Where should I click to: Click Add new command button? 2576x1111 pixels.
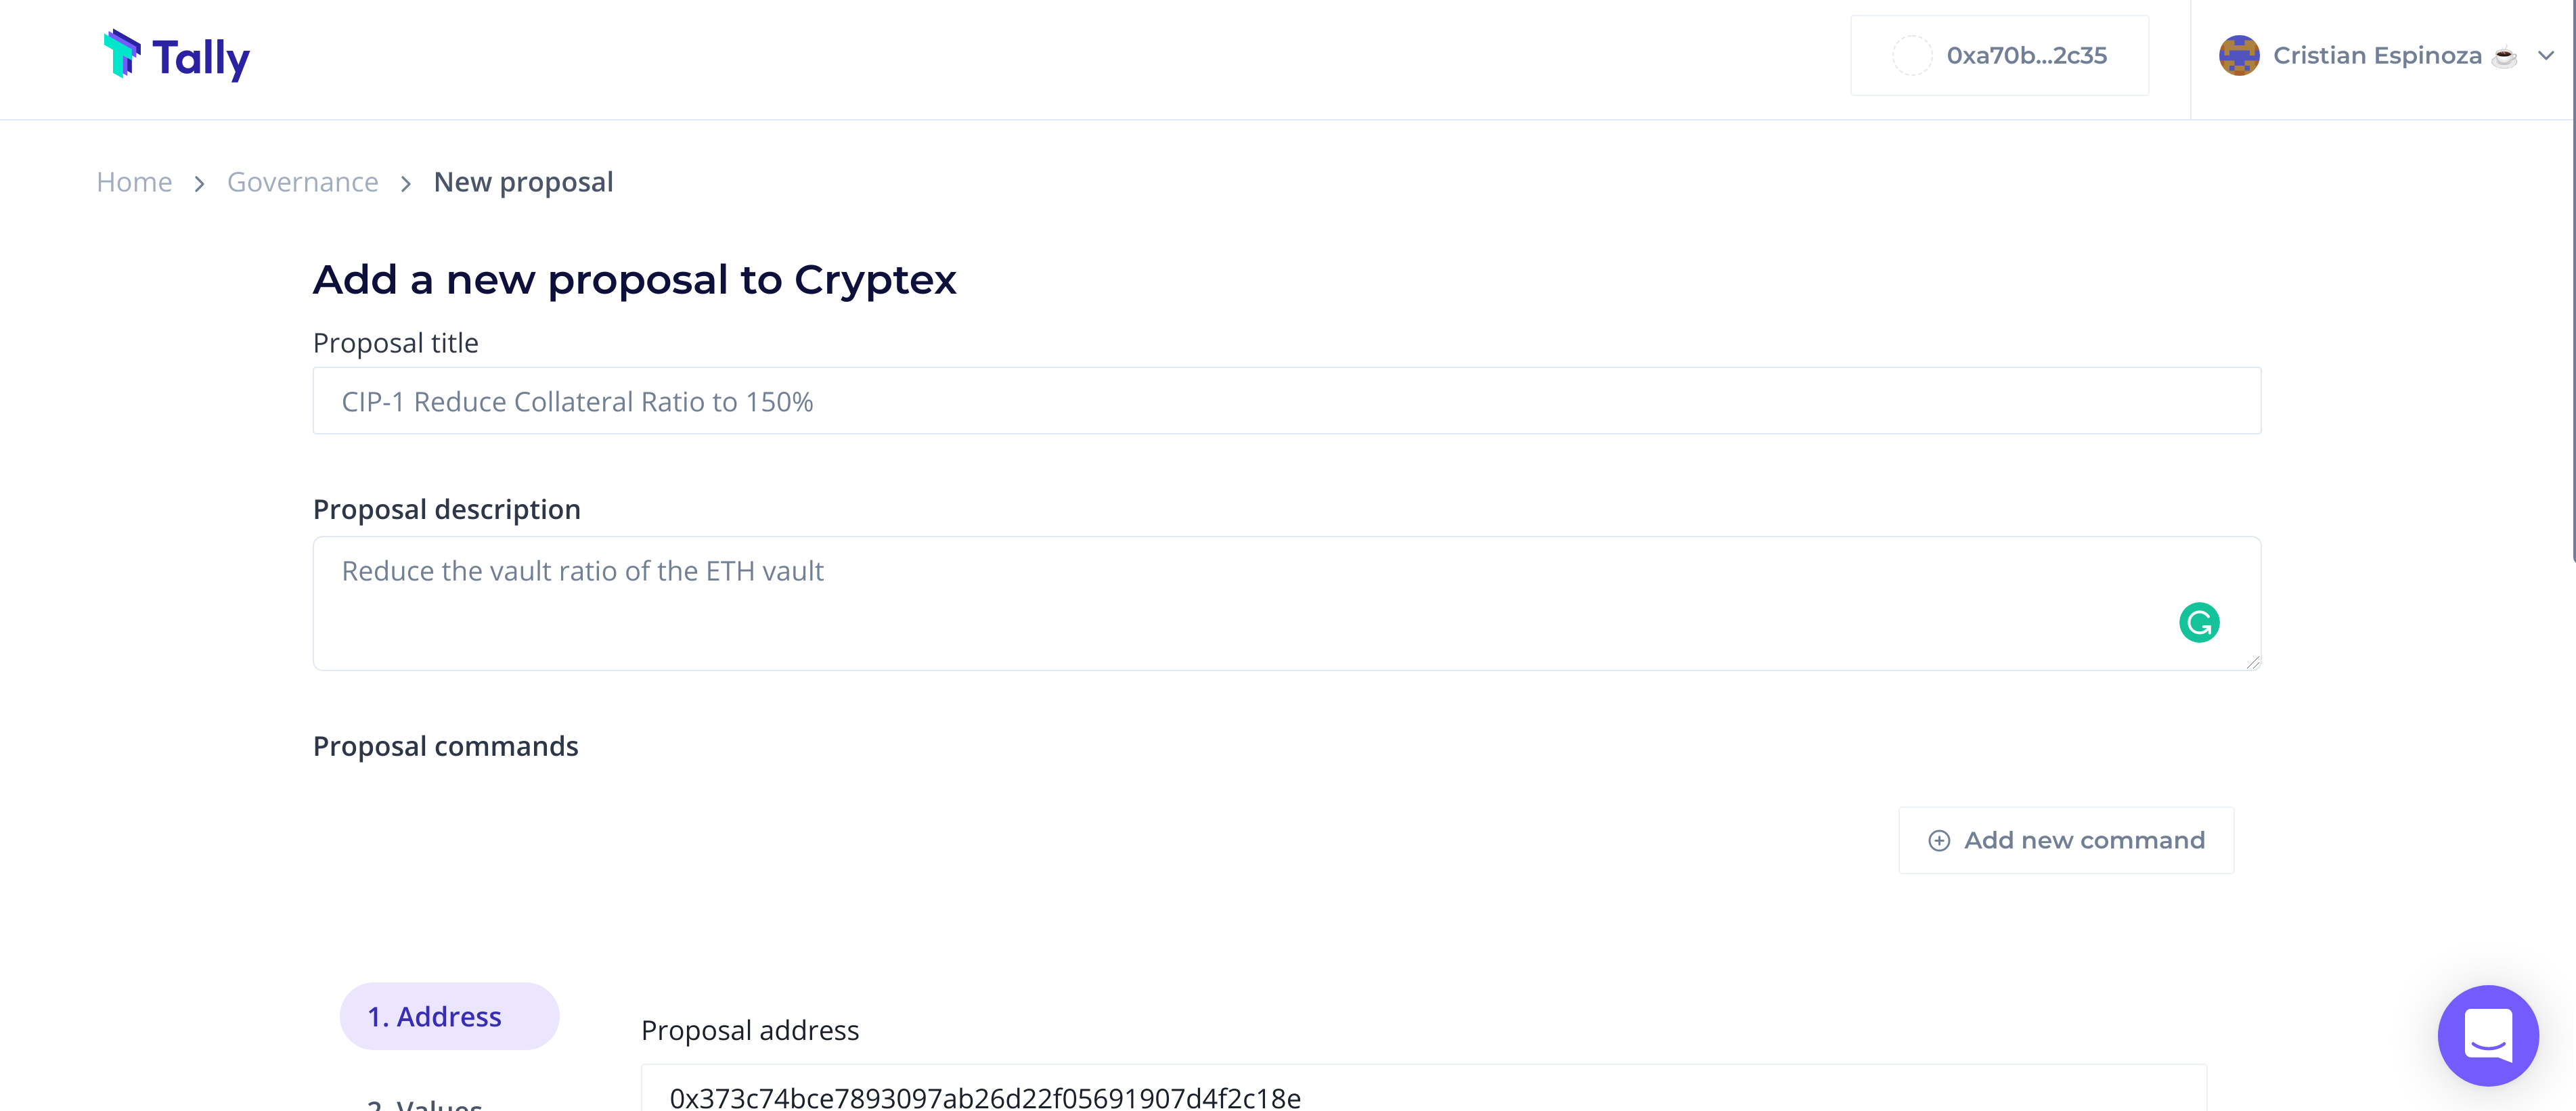(2066, 841)
